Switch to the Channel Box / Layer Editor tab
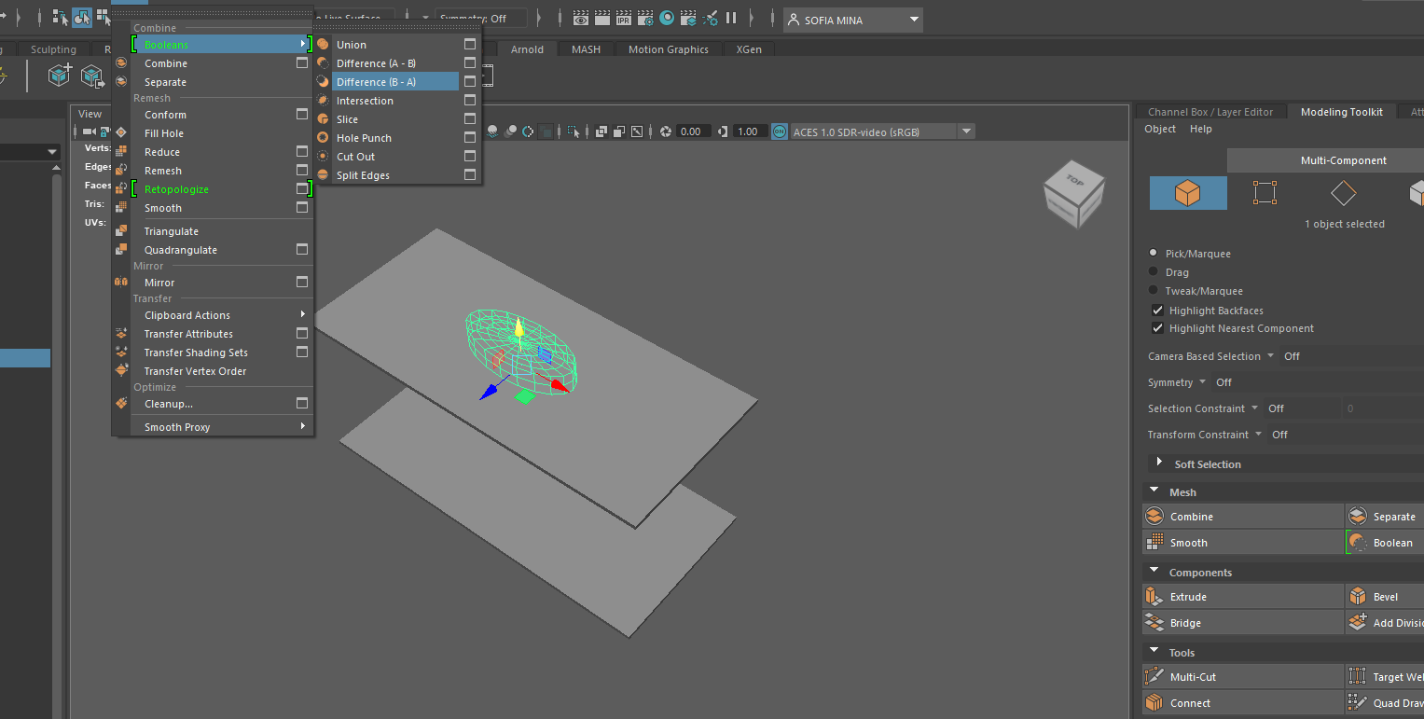1424x719 pixels. pyautogui.click(x=1210, y=112)
